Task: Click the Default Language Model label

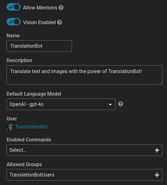Action: 34,94
